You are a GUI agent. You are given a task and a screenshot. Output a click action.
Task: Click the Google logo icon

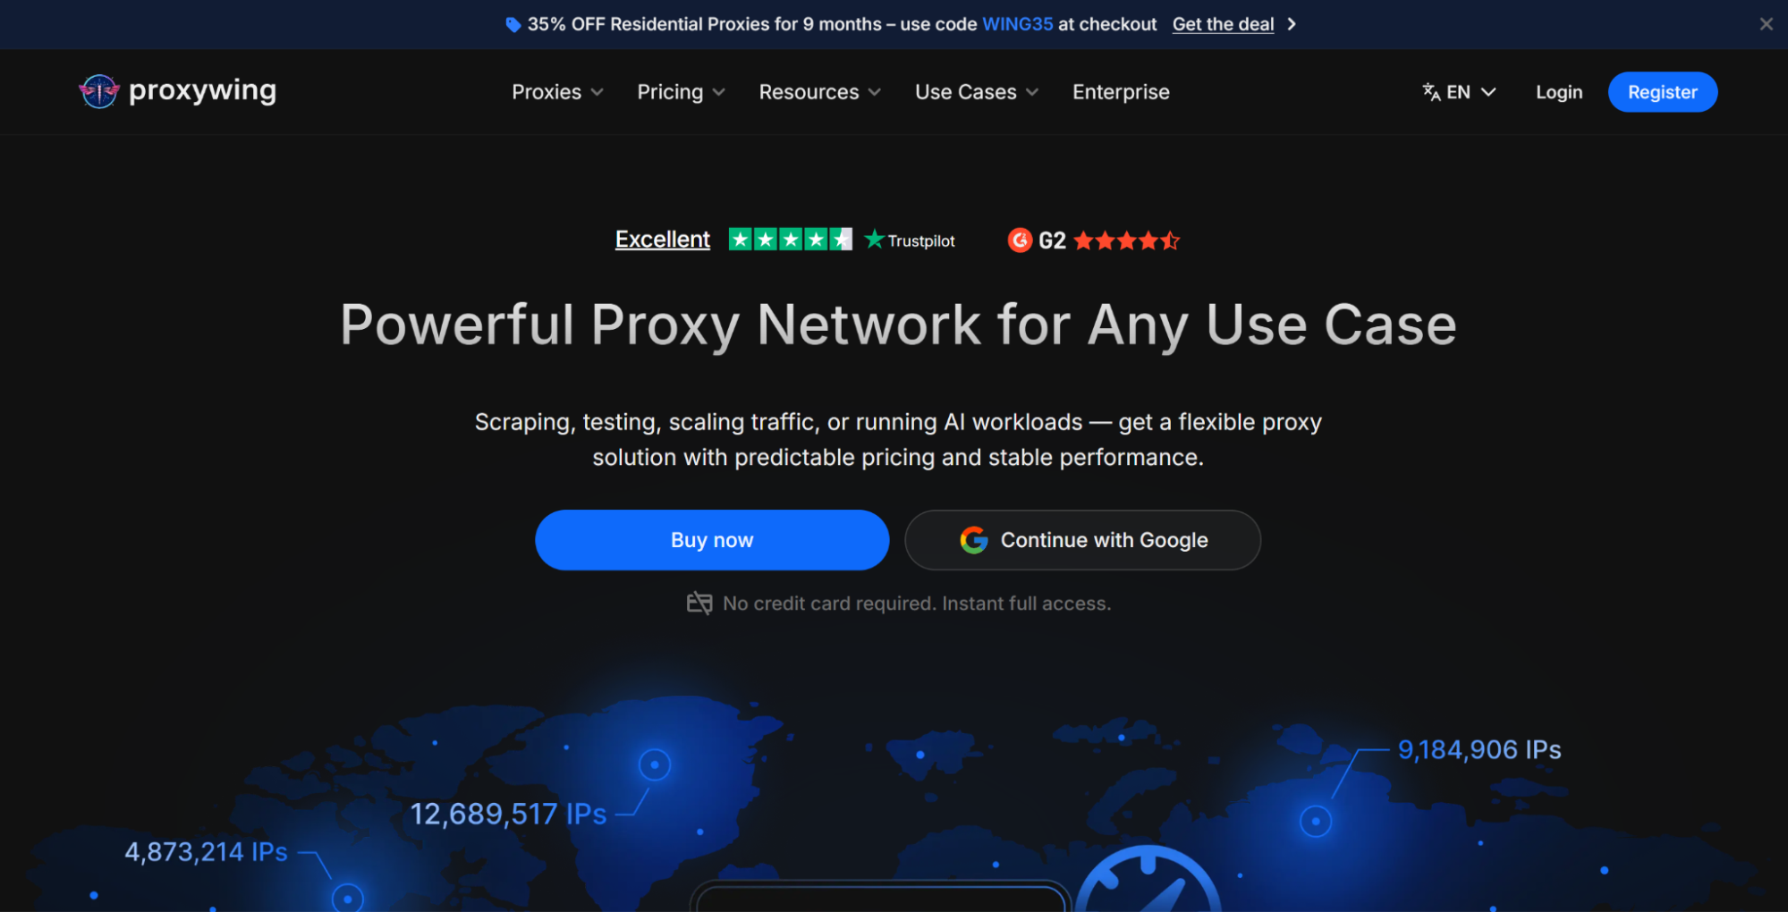point(973,540)
